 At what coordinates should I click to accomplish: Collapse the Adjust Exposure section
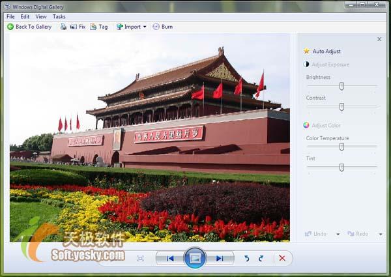pos(326,65)
